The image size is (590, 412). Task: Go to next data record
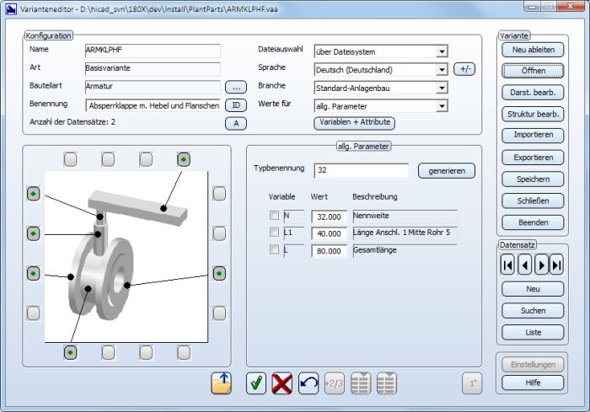pyautogui.click(x=540, y=266)
